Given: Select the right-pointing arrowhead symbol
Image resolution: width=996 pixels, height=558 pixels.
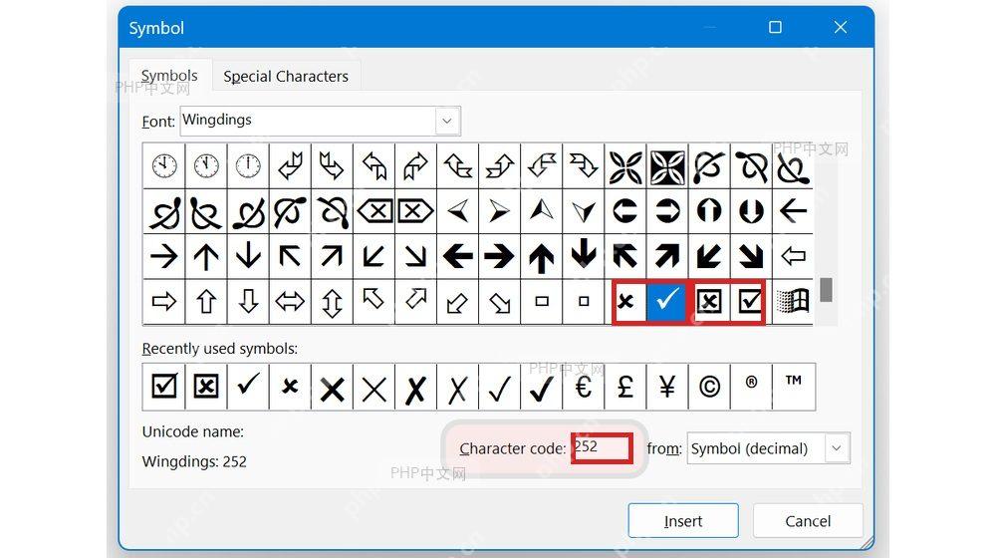Looking at the screenshot, I should pos(499,210).
